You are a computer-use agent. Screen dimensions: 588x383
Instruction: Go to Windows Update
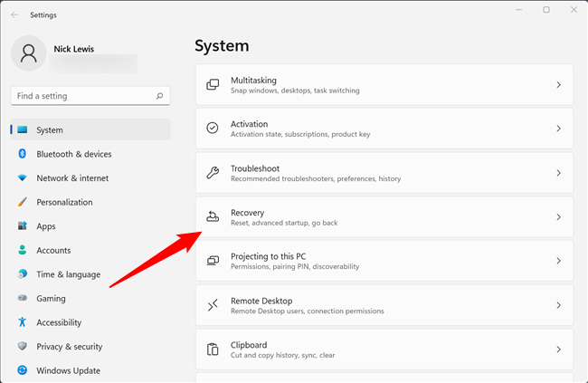[68, 370]
